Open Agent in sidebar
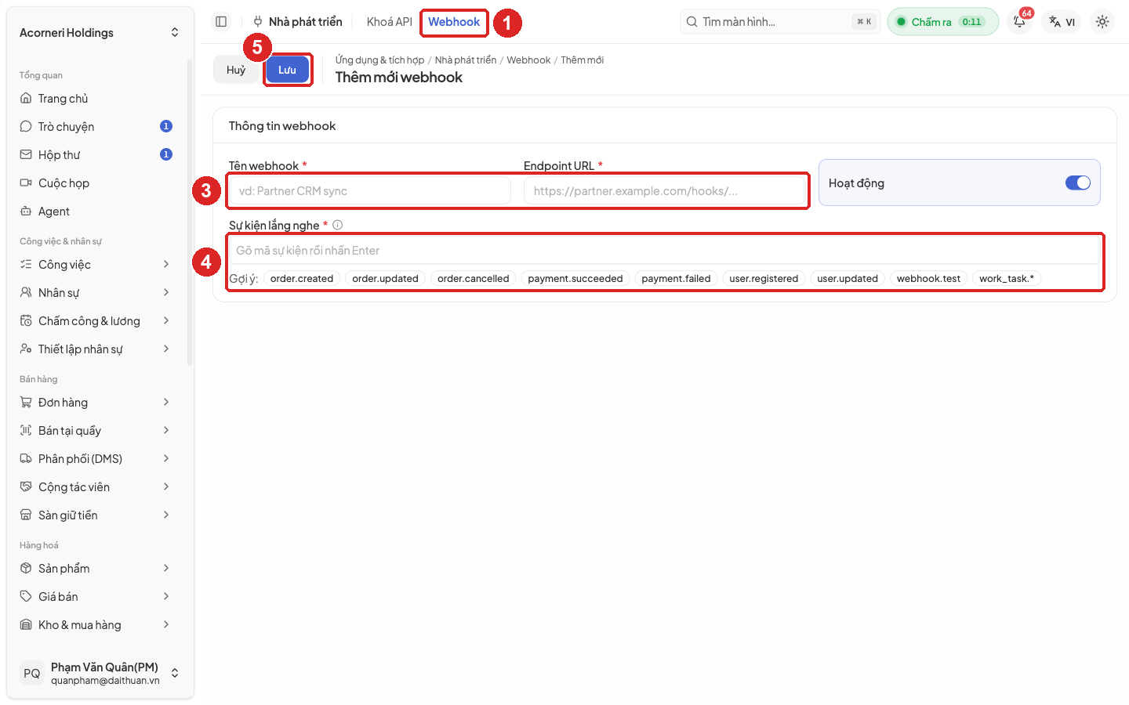This screenshot has height=705, width=1129. pos(96,211)
